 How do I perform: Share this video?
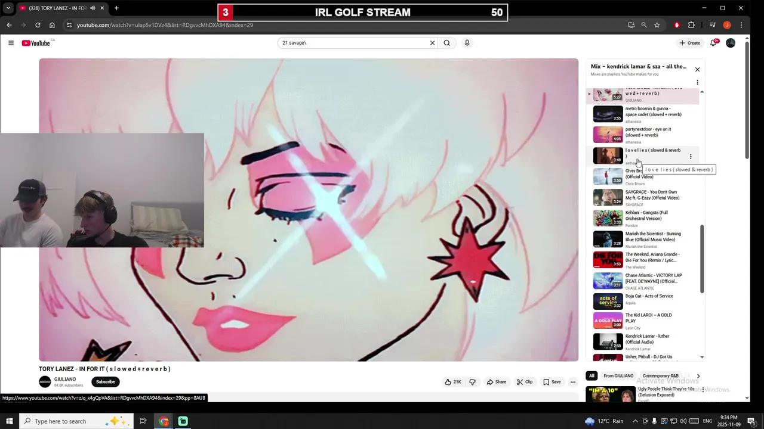(x=497, y=382)
